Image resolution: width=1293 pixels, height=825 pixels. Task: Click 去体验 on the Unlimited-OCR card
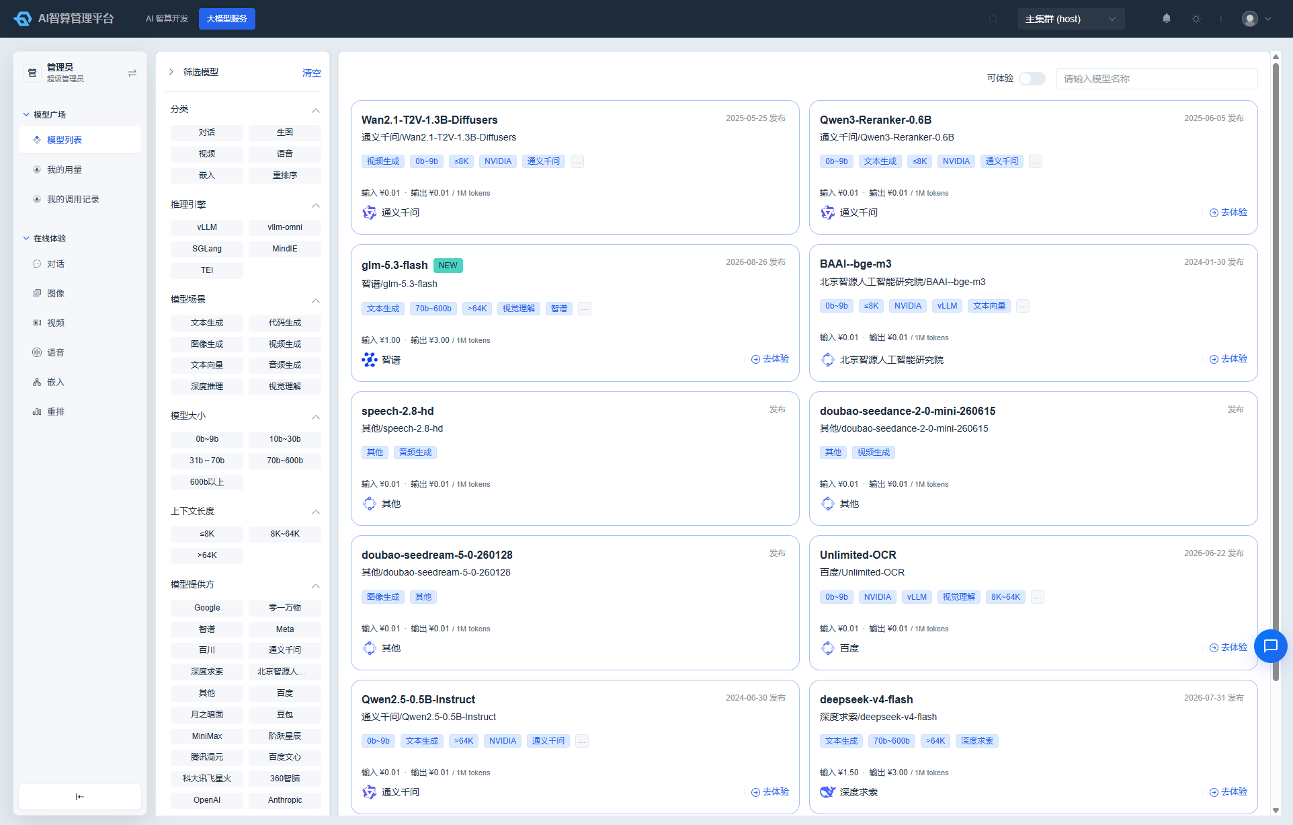[1228, 647]
